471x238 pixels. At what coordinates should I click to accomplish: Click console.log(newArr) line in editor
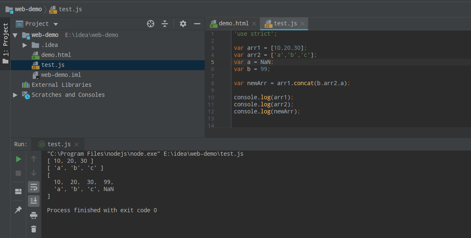point(267,111)
